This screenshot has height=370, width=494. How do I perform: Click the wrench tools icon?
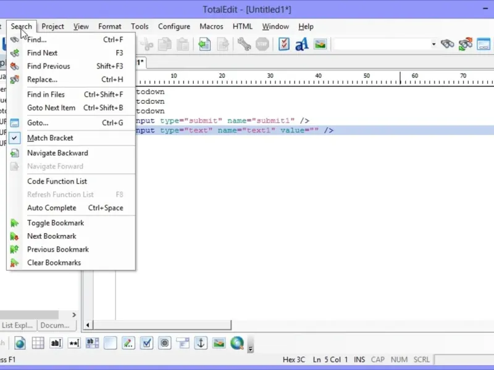click(244, 44)
